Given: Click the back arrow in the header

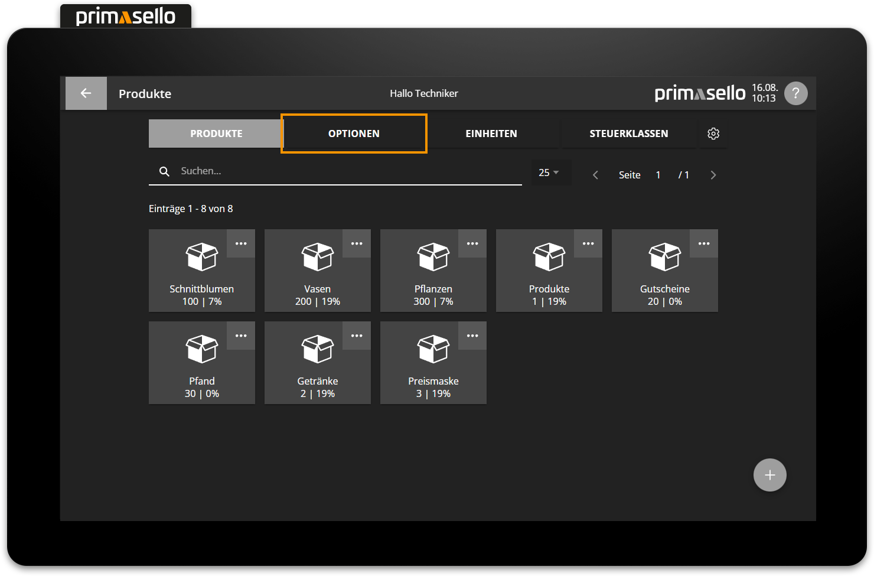Looking at the screenshot, I should 86,93.
